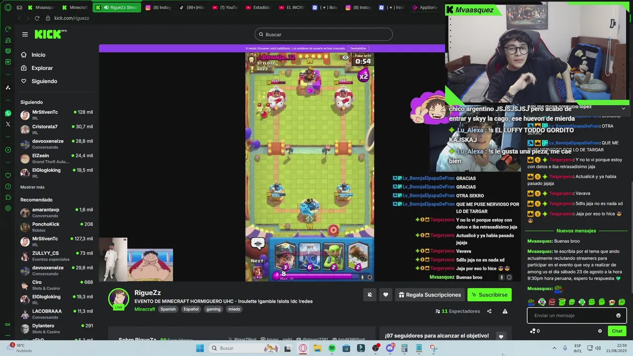Screen dimensions: 633x356
Task: Open the Snipping Tool on the taskbar
Action: tap(433, 348)
